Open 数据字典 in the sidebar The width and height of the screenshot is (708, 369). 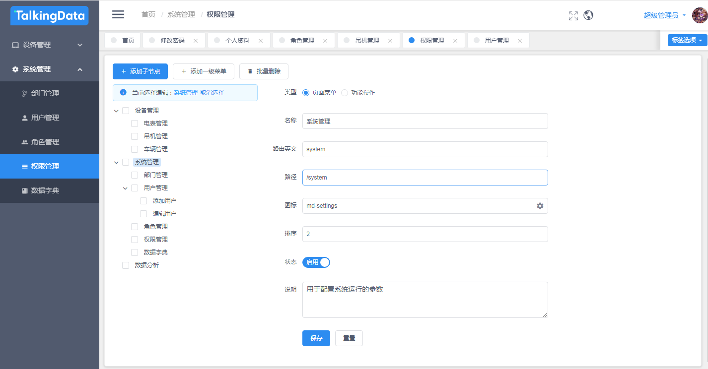point(45,190)
